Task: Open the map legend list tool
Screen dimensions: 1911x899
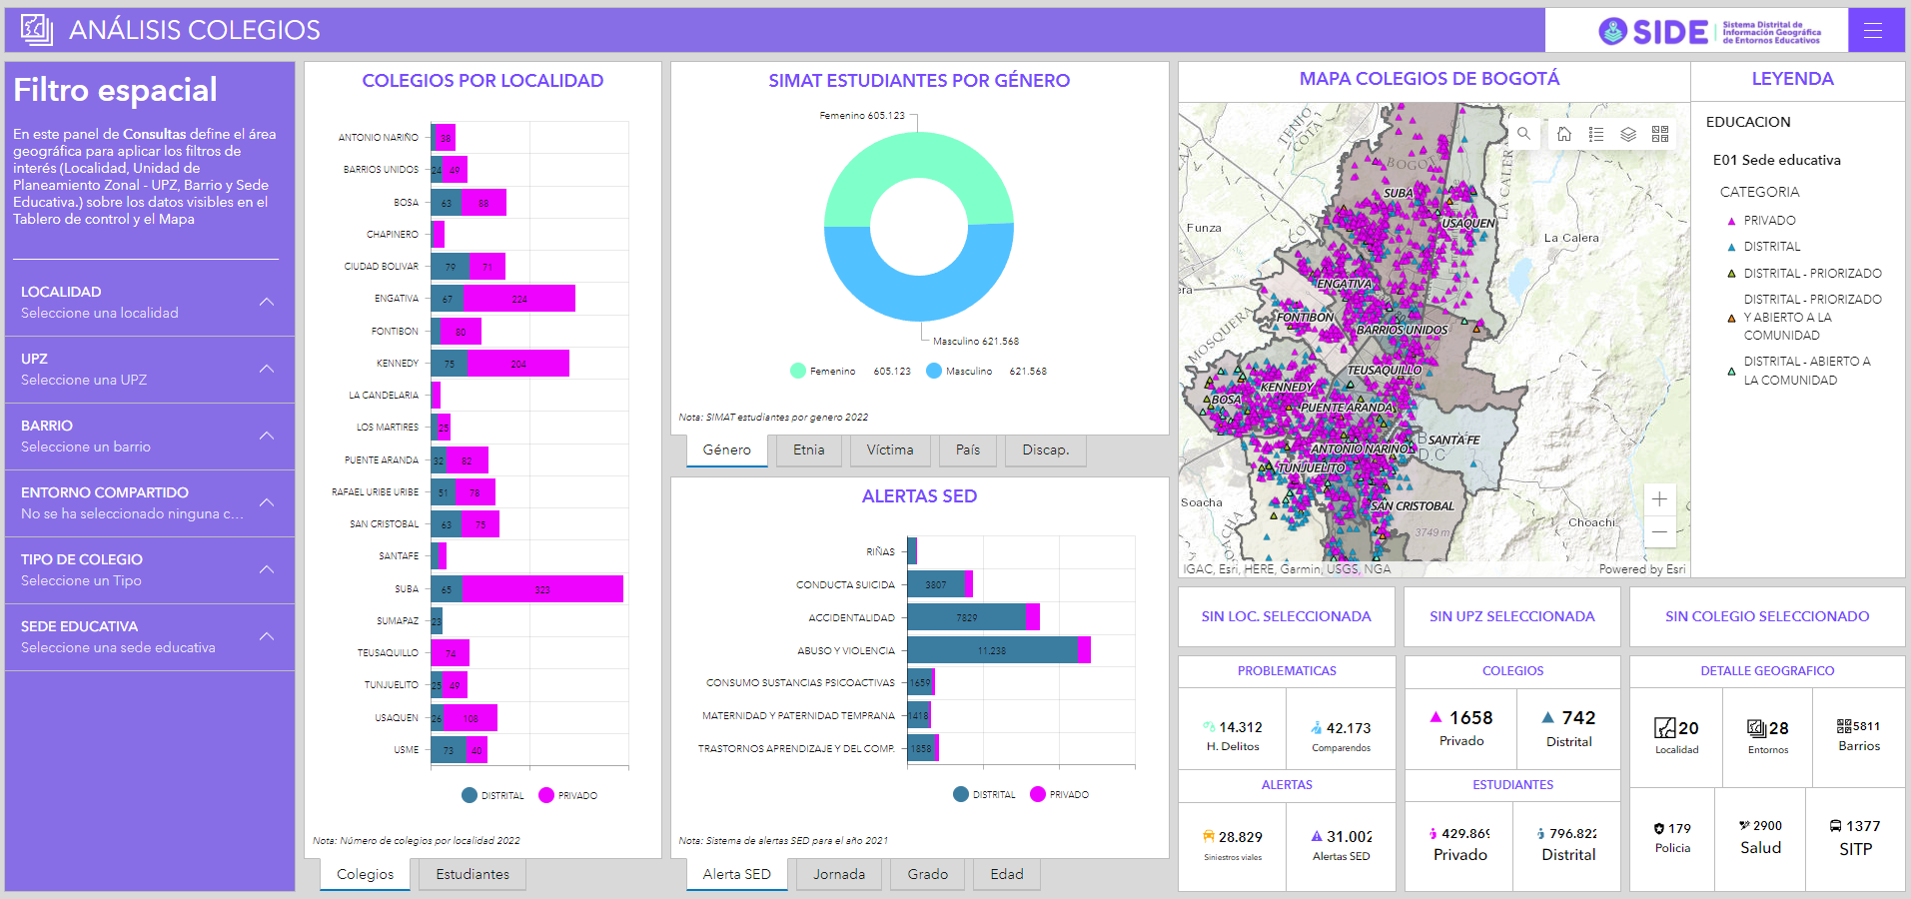Action: pos(1596,134)
